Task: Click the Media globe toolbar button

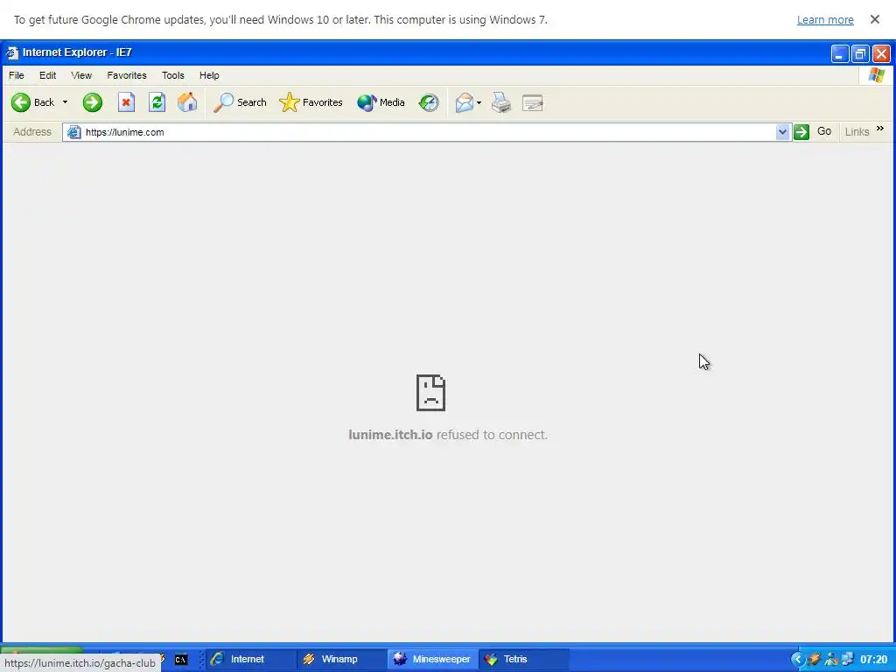Action: [381, 103]
